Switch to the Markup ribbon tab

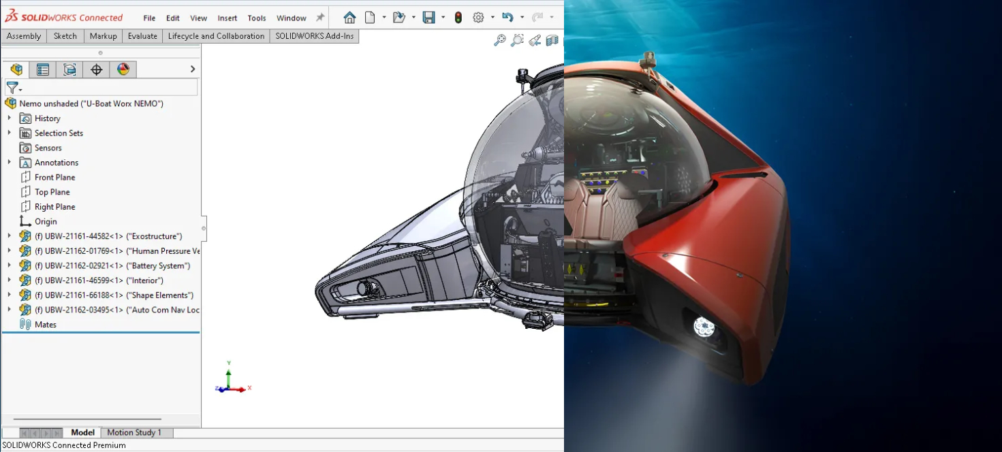pos(104,36)
